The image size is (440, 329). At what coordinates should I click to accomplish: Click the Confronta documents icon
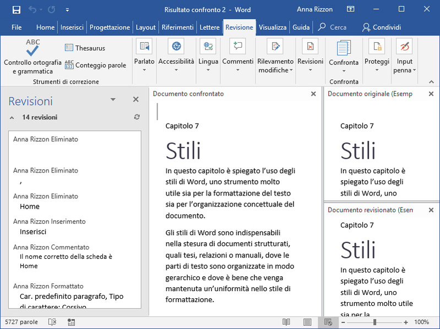pyautogui.click(x=344, y=48)
